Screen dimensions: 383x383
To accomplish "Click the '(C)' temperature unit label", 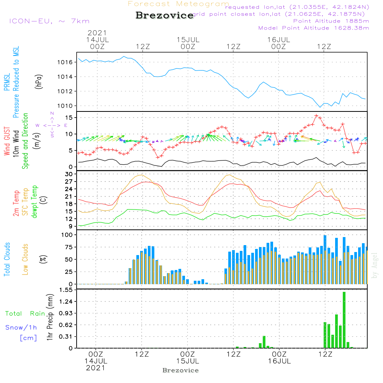I will (x=44, y=200).
